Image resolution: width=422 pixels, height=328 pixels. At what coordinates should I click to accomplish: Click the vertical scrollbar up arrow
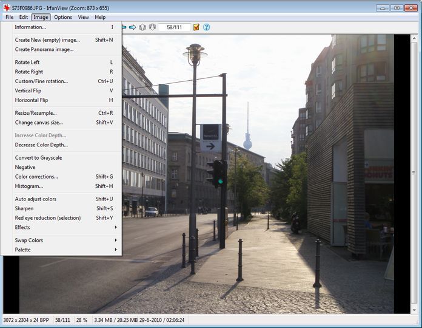click(414, 38)
